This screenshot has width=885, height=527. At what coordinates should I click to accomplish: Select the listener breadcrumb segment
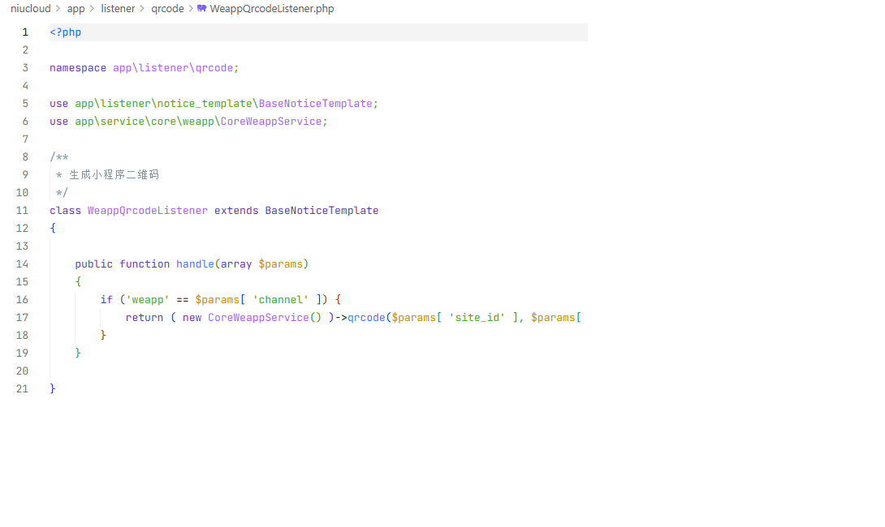(x=118, y=8)
